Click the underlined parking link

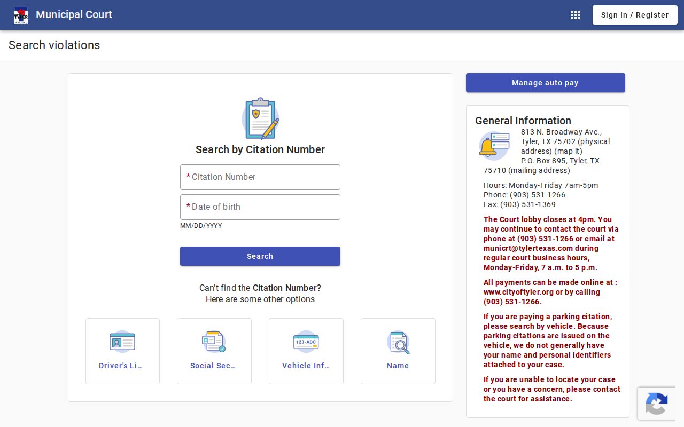566,317
